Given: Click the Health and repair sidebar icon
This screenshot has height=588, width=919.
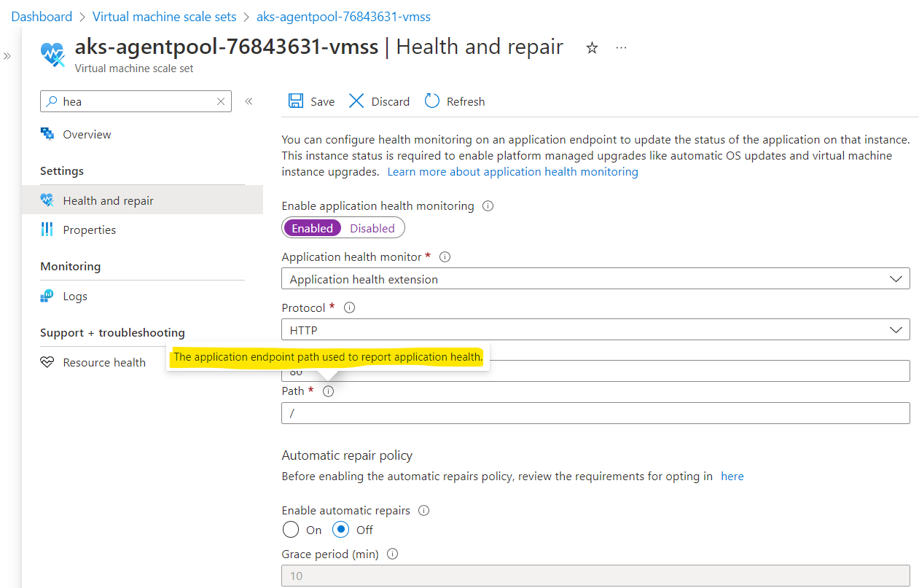Looking at the screenshot, I should click(x=47, y=200).
